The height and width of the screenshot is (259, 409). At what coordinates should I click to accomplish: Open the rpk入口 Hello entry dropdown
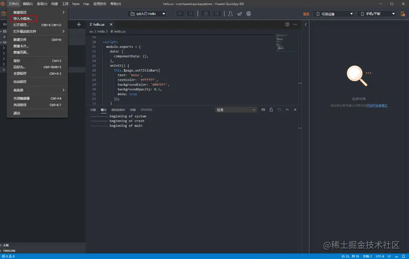pyautogui.click(x=148, y=14)
